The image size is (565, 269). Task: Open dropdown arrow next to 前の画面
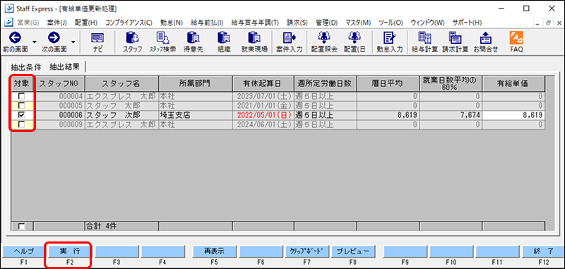click(35, 42)
